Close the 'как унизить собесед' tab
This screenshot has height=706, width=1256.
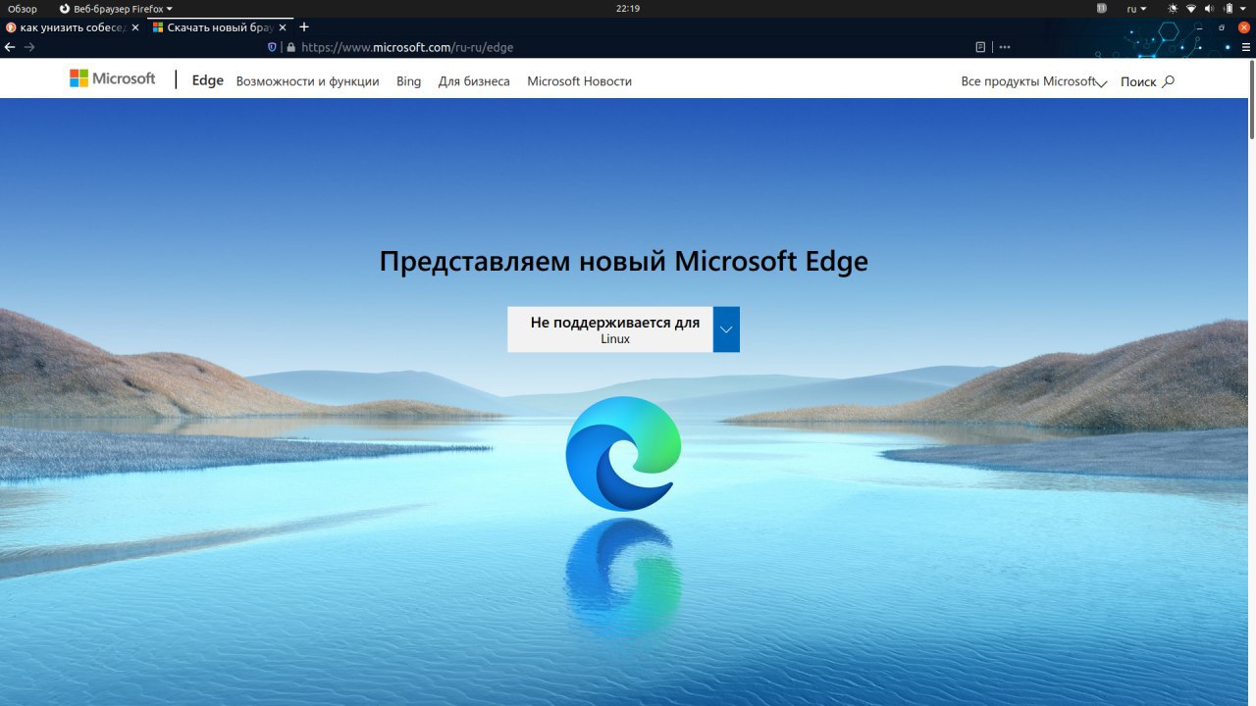135,27
